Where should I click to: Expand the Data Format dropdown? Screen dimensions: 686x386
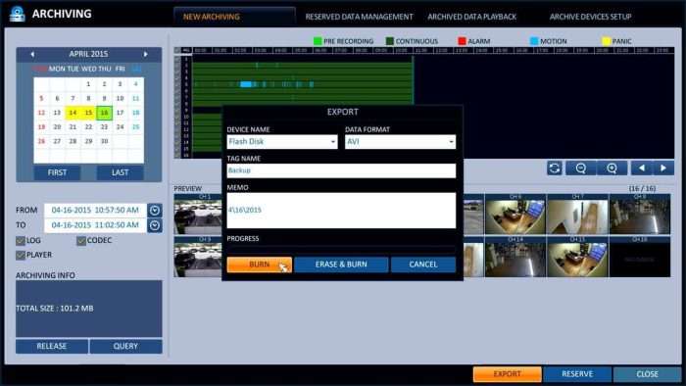point(451,142)
